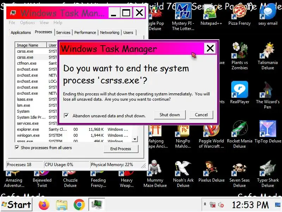This screenshot has height=212, width=282.
Task: Select the explorer.exe process row
Action: (74, 129)
